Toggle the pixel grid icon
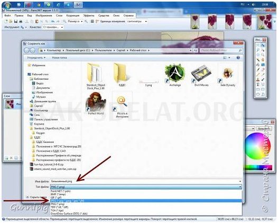 coord(92,22)
